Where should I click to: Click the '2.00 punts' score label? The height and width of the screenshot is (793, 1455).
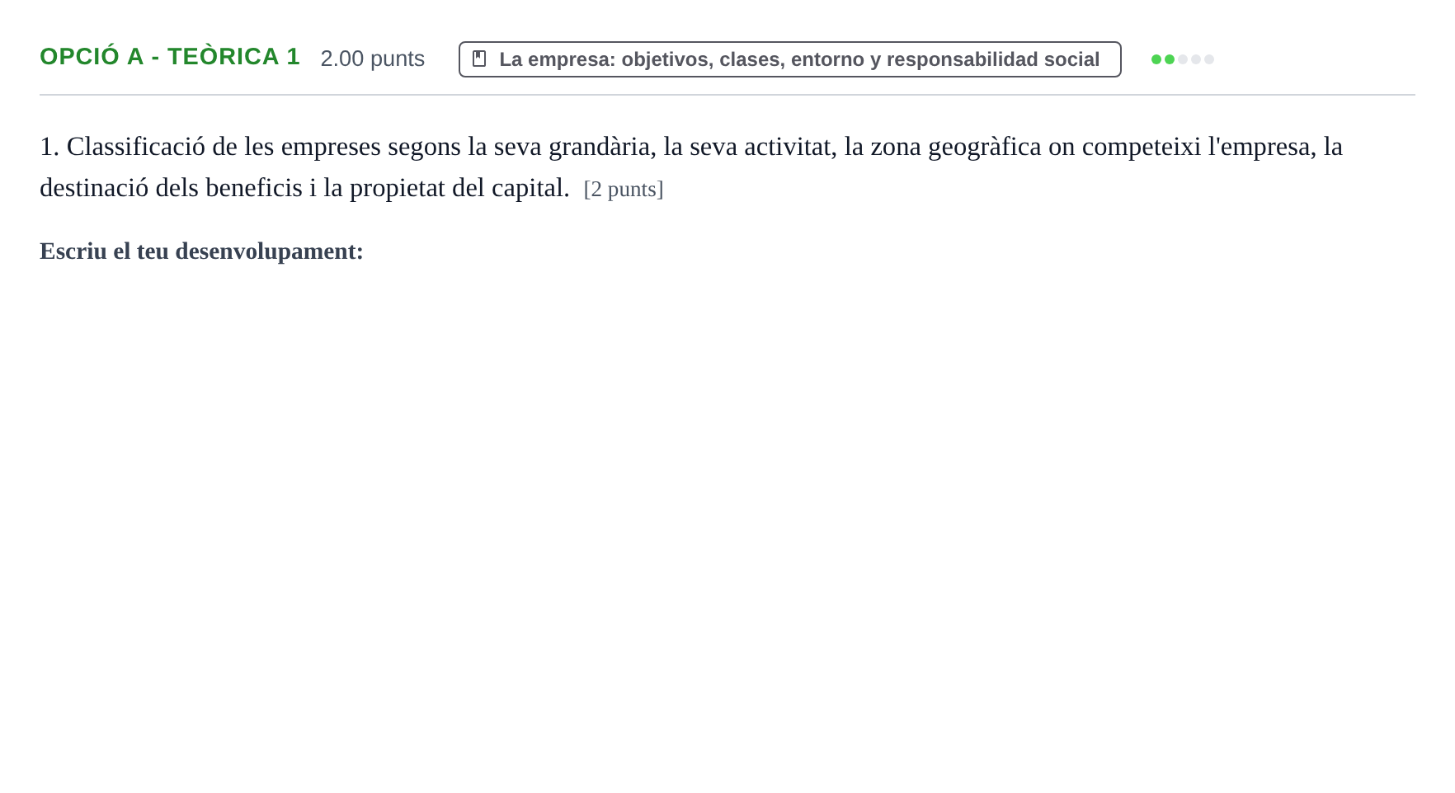[372, 59]
